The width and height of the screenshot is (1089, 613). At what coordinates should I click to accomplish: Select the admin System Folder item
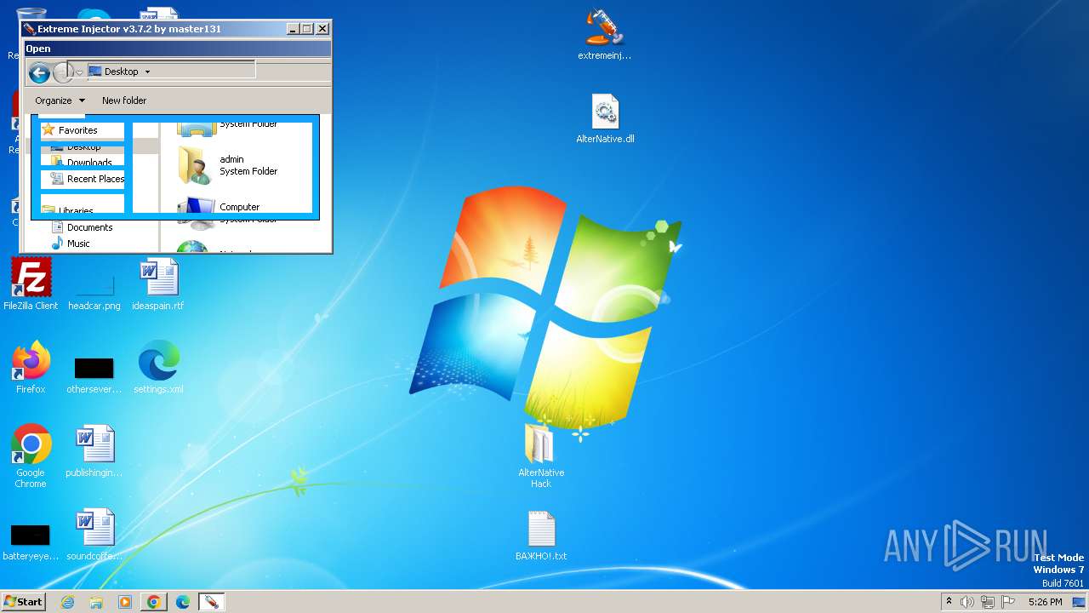(228, 165)
